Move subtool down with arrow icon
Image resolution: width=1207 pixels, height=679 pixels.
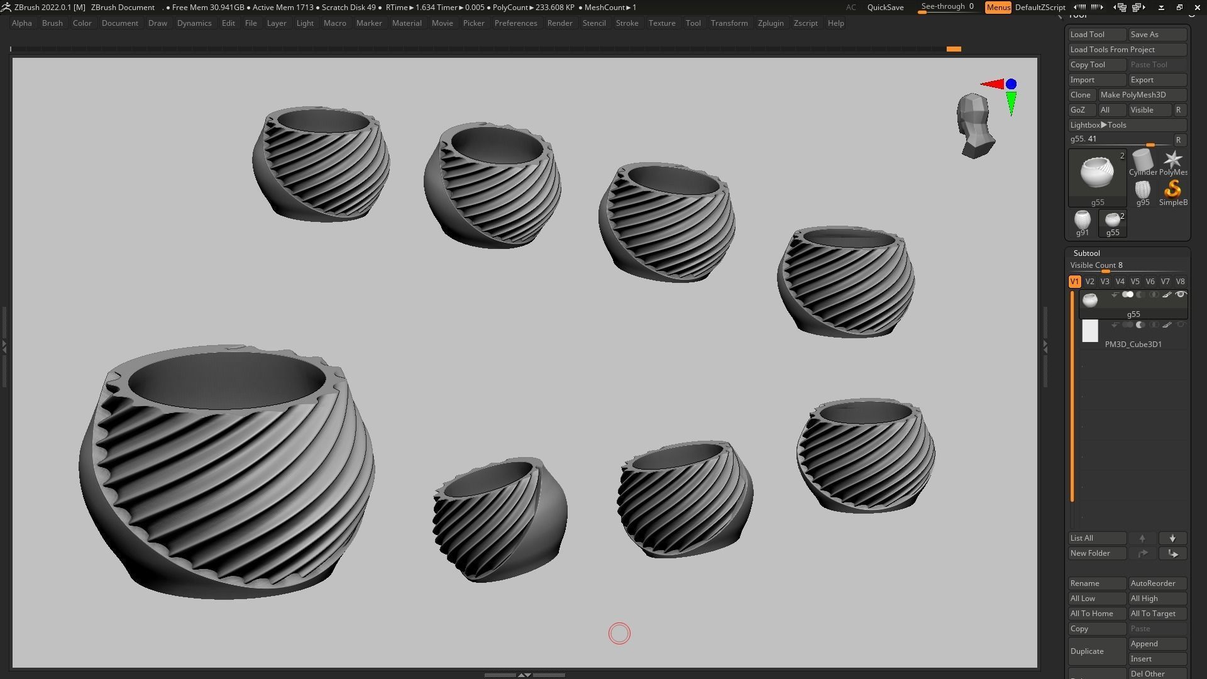tap(1172, 538)
